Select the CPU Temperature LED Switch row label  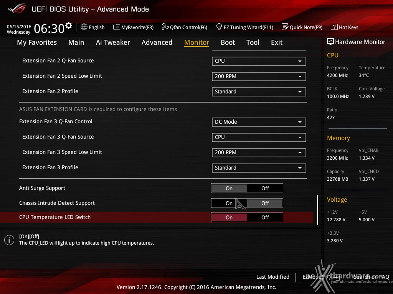tap(55, 217)
